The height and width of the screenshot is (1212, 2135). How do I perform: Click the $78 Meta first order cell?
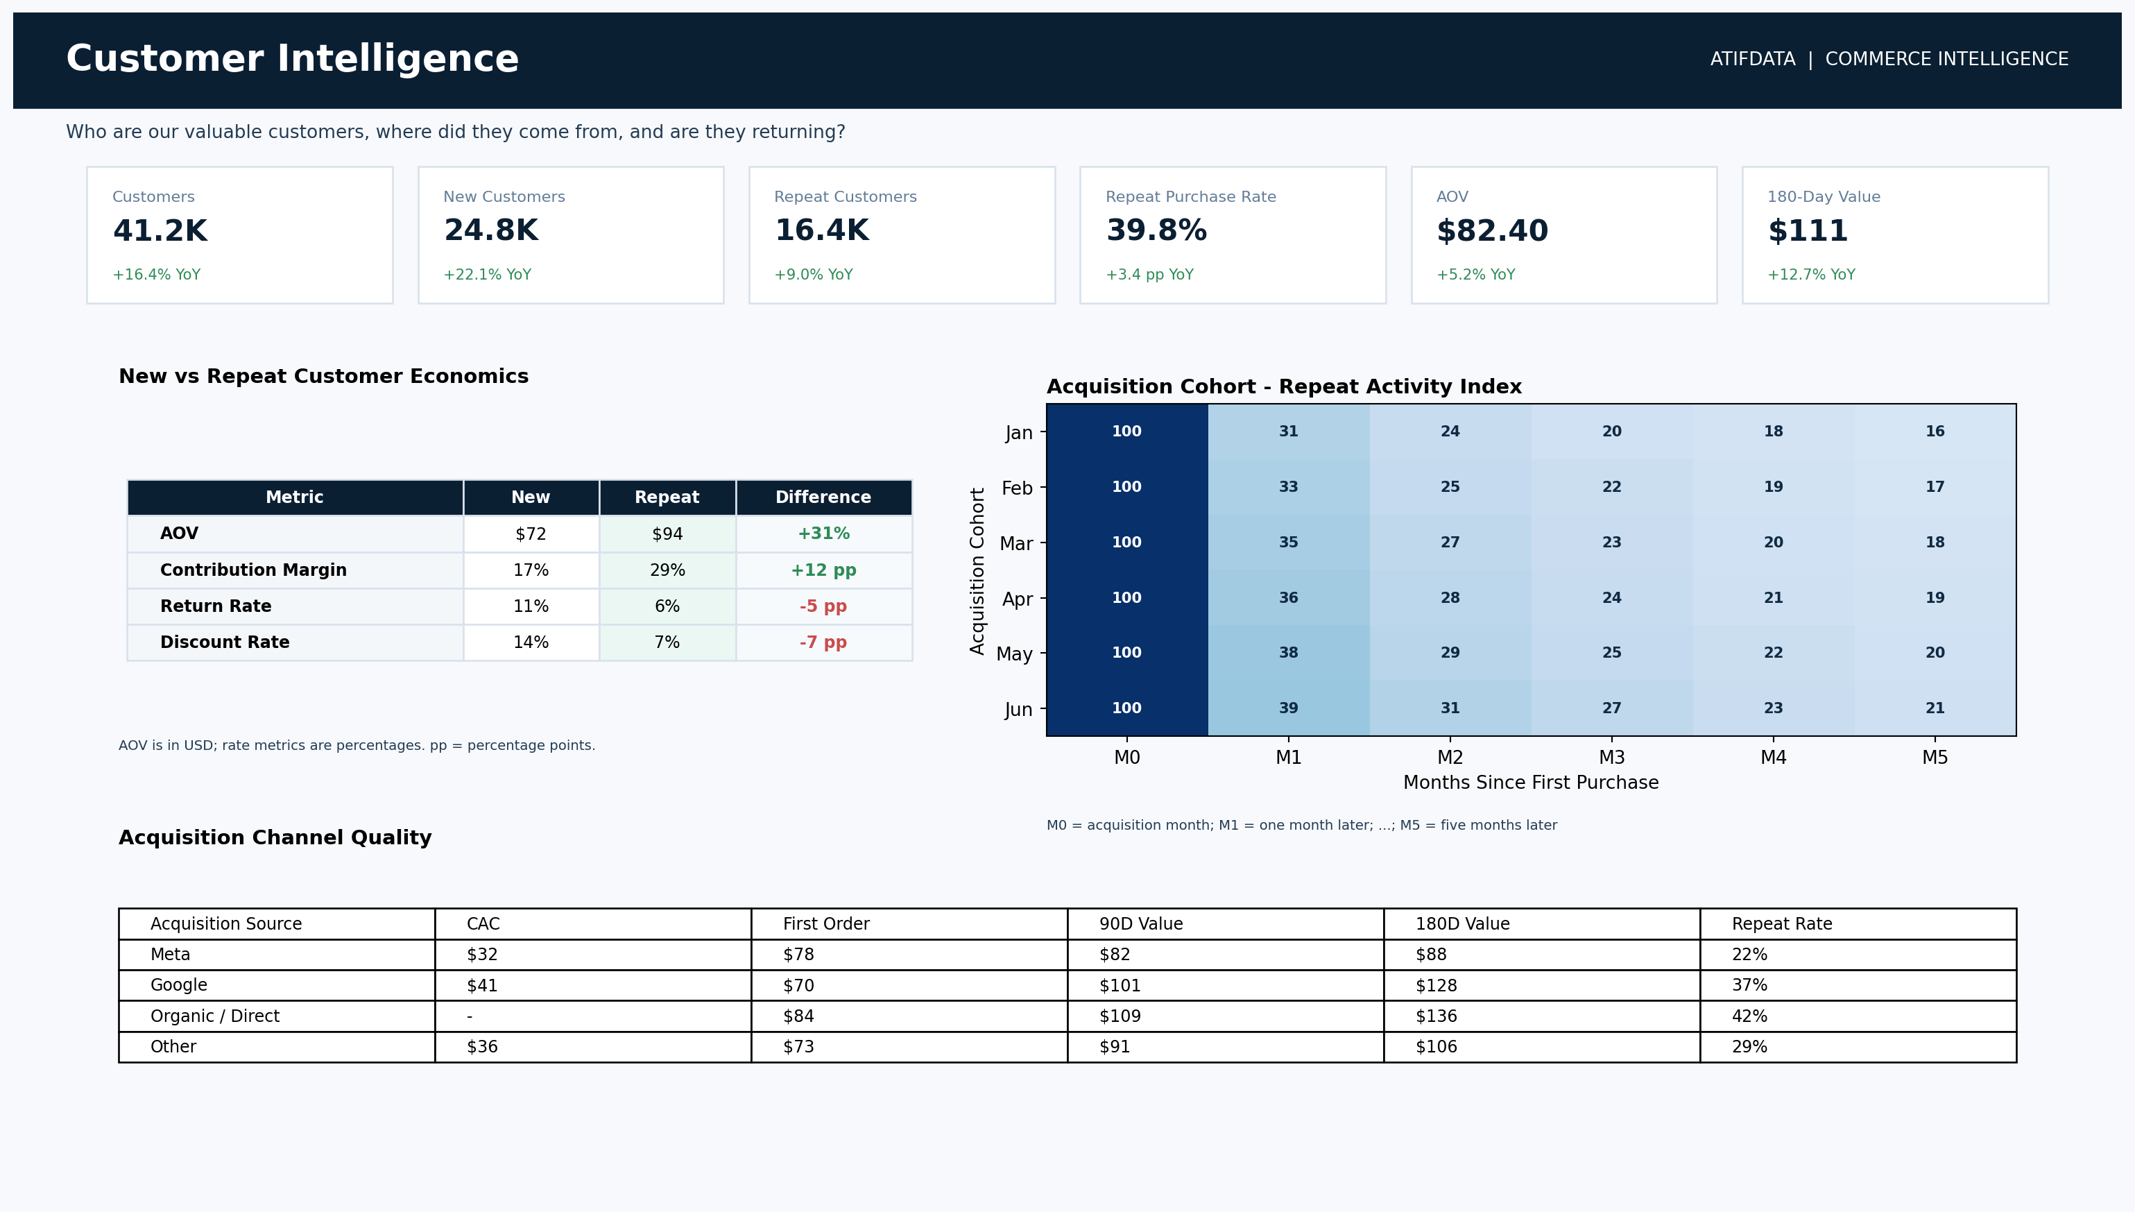909,955
